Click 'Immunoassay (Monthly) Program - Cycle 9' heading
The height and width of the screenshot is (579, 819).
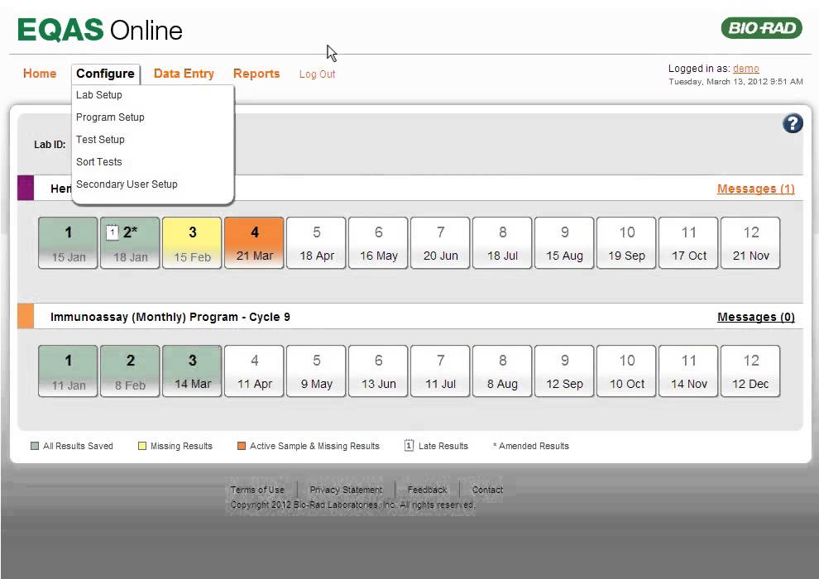[x=170, y=317]
